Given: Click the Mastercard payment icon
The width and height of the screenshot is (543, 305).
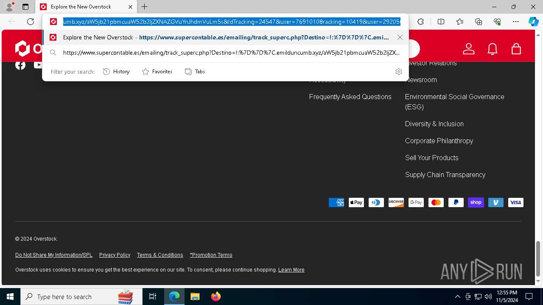Looking at the screenshot, I should coord(436,202).
